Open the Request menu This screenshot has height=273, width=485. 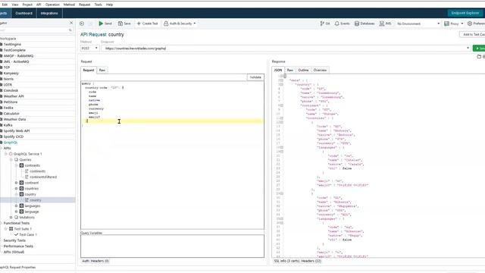point(84,5)
